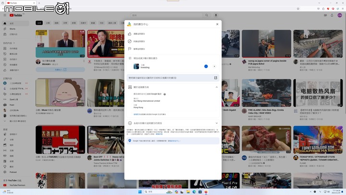Expand why you're seeing this ad section
Screen dimensions: 346x195
(216, 123)
